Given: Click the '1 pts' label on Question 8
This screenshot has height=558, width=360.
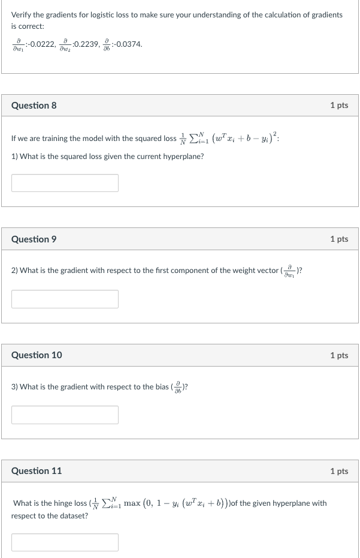Looking at the screenshot, I should 340,105.
